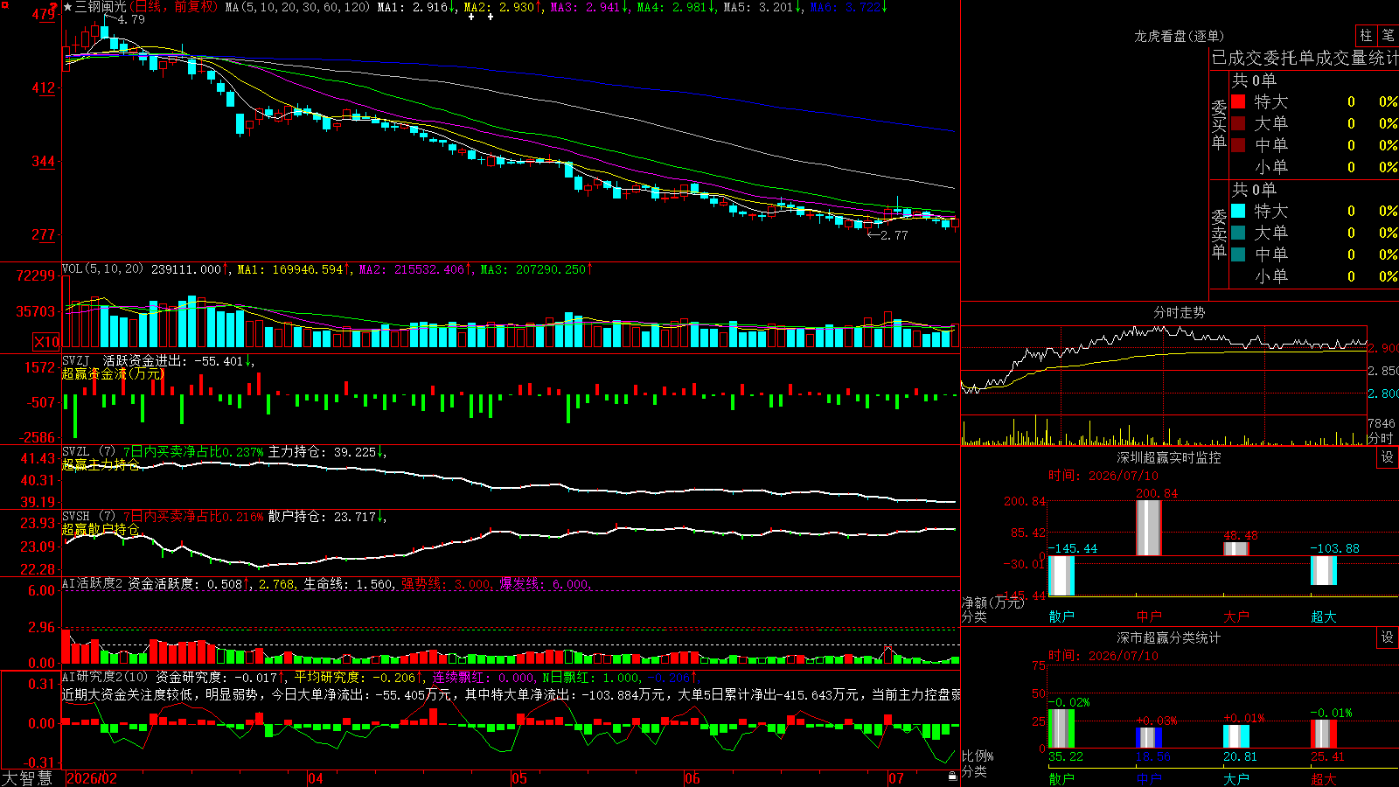Select the 05 month marker on the timeline

519,778
